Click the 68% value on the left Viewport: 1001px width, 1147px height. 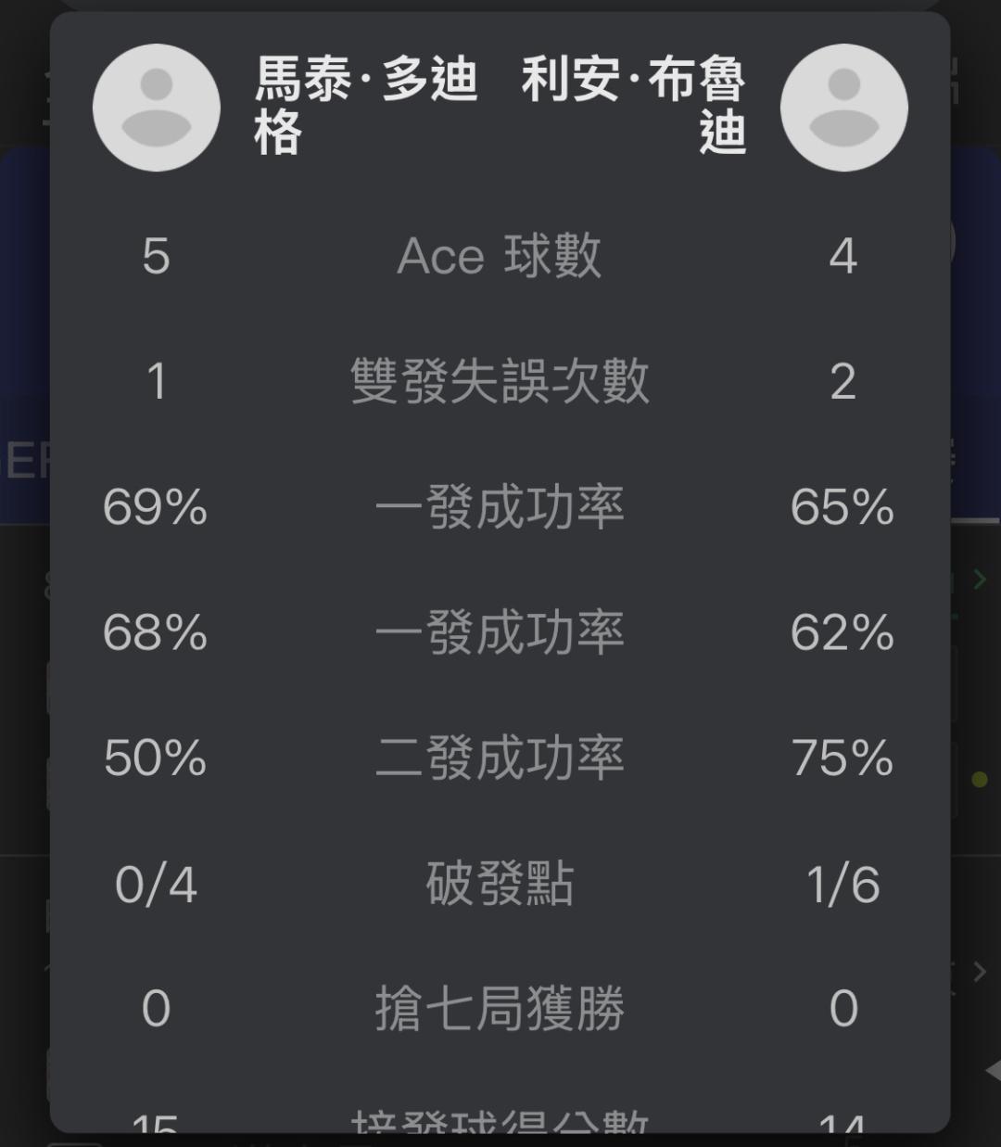[156, 632]
